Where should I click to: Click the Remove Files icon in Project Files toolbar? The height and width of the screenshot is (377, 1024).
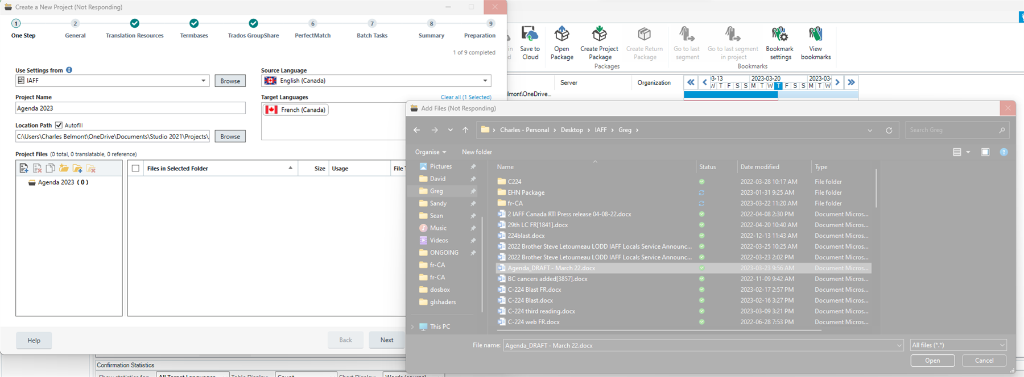click(37, 168)
